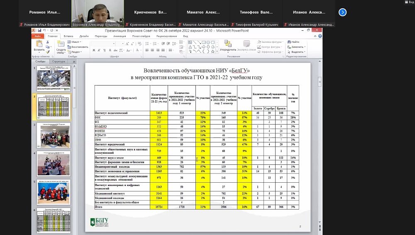Toggle italic text formatting
415x235 pixels.
(99, 50)
